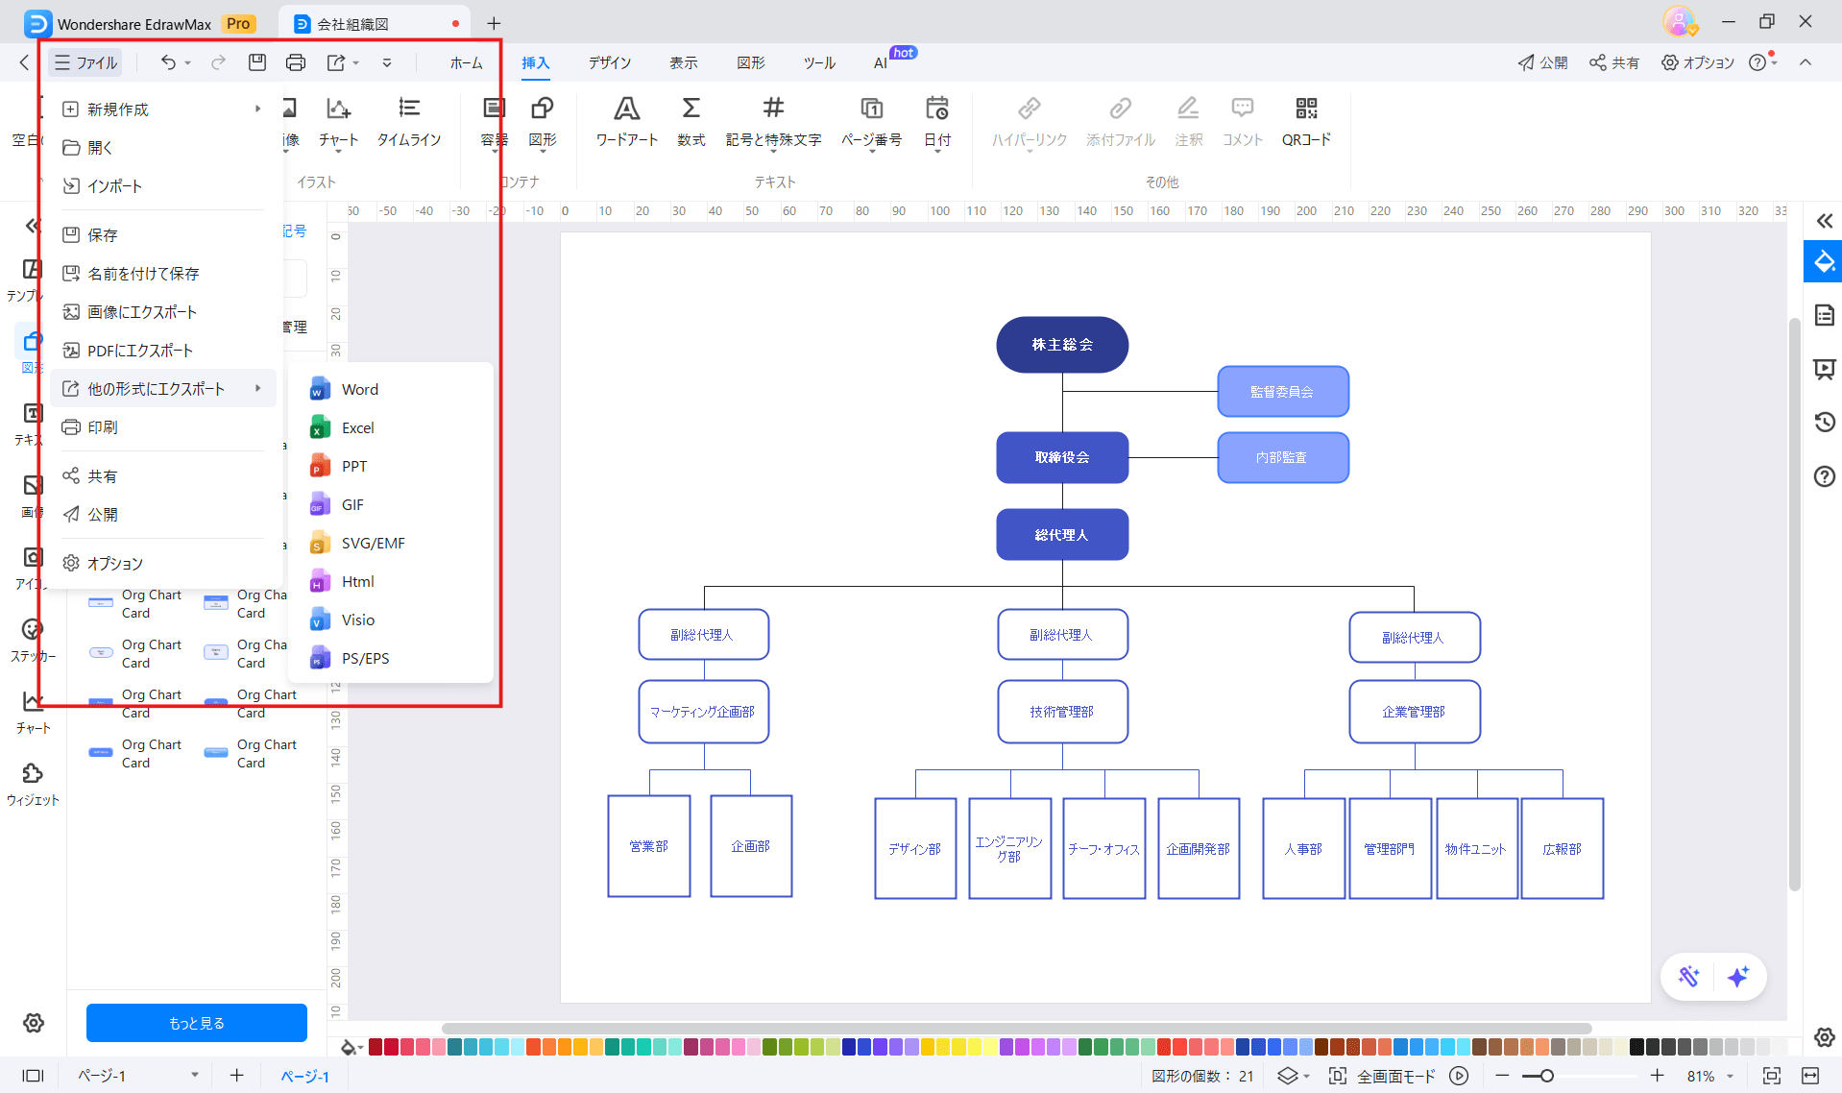The image size is (1842, 1093).
Task: Switch to the デザイン ribbon tab
Action: (610, 63)
